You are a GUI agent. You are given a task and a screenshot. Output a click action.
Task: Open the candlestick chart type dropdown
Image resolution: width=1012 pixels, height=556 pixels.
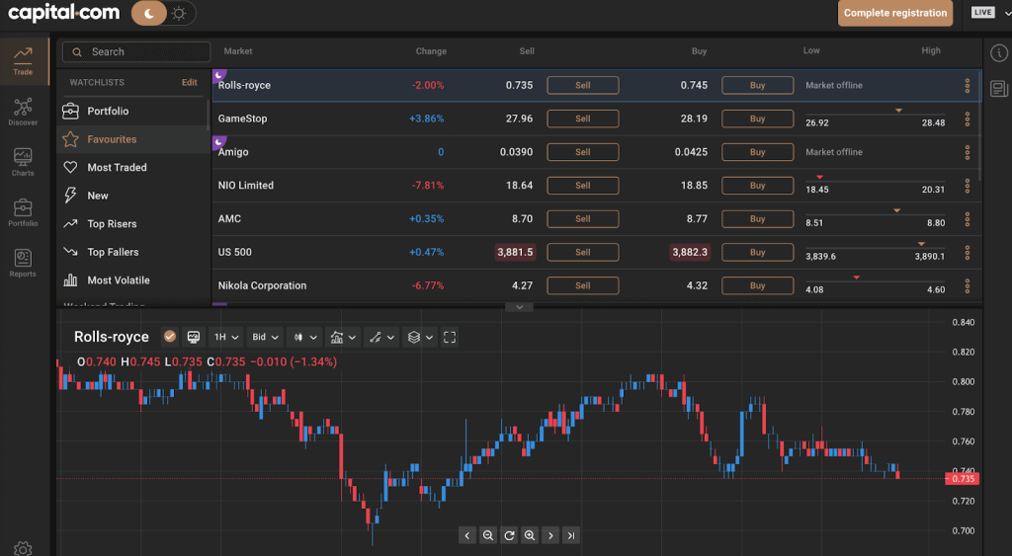[x=304, y=337]
